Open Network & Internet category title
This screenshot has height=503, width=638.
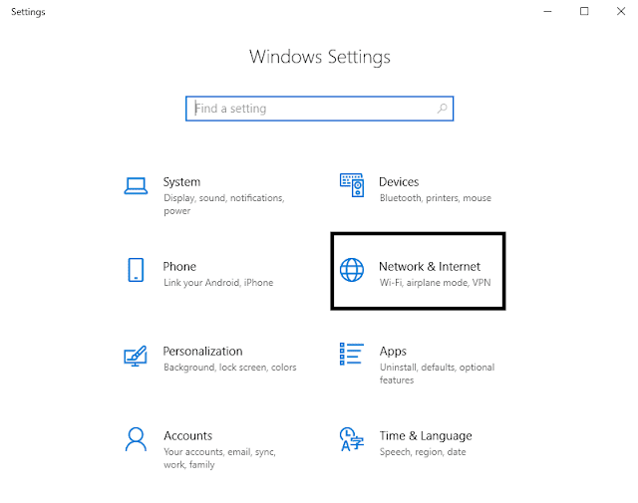430,266
